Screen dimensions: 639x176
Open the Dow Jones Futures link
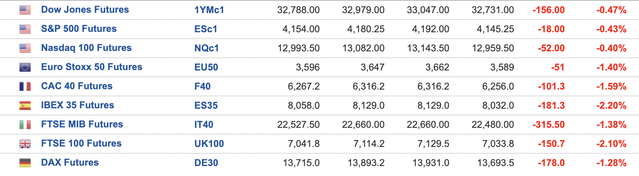coord(85,10)
